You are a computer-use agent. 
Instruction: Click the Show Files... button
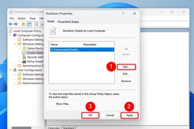pos(64,104)
